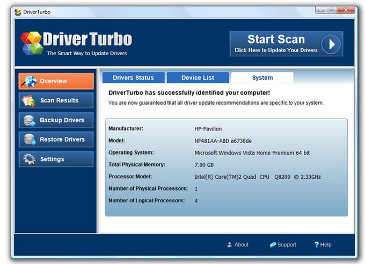This screenshot has height=264, width=365.
Task: Click the Manufacturer: label
Action: [126, 128]
